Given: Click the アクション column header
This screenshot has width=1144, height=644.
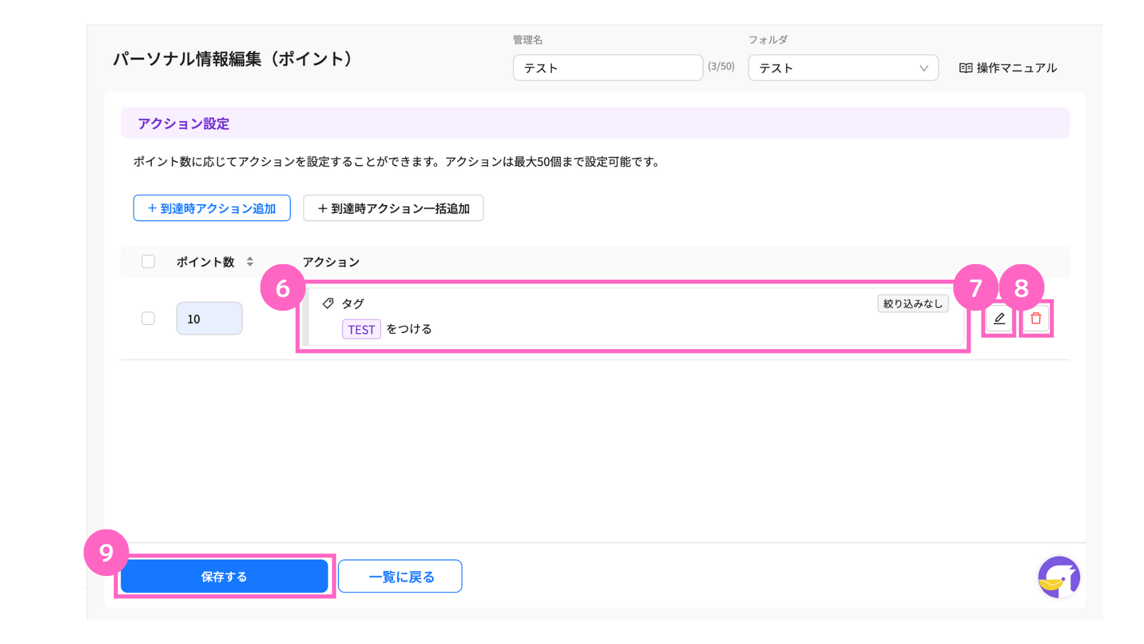Looking at the screenshot, I should (331, 262).
